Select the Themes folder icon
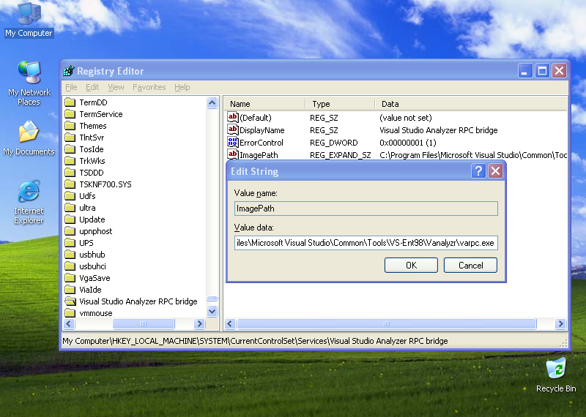 70,126
